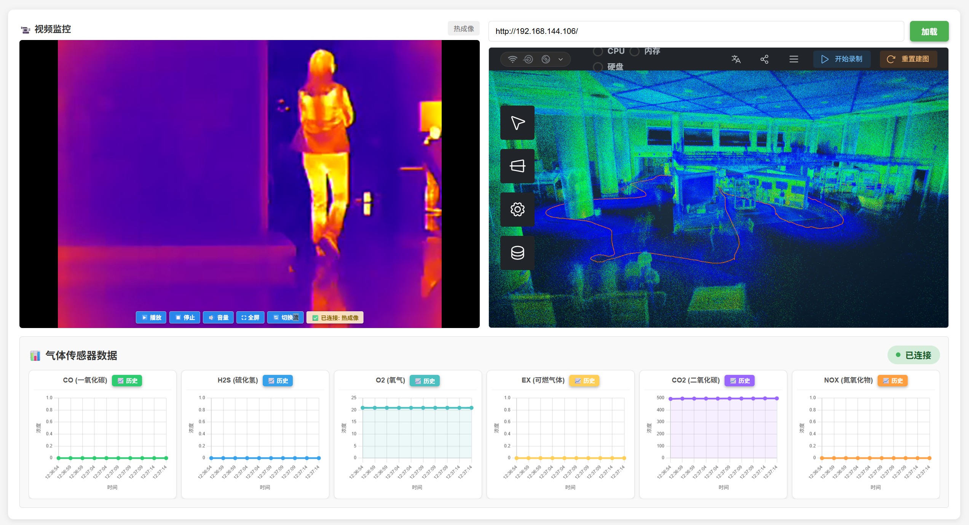Select the 硬盘 radio option
Screen dimensions: 969x525
coord(598,67)
